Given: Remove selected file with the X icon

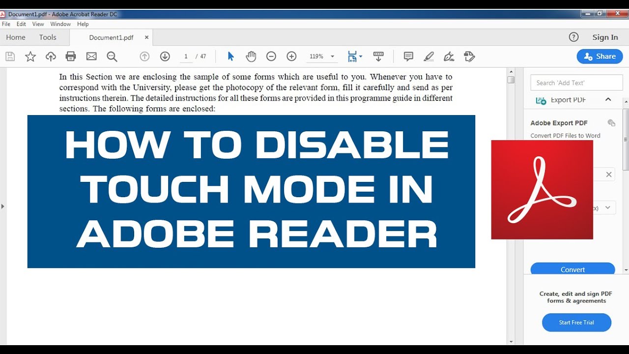Looking at the screenshot, I should [608, 174].
